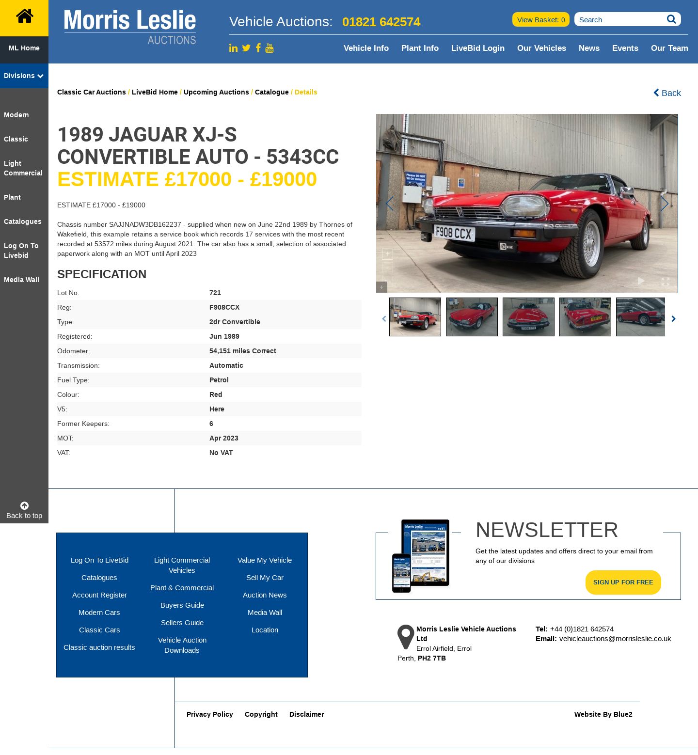The width and height of the screenshot is (698, 755).
Task: Open the News menu item
Action: (589, 48)
